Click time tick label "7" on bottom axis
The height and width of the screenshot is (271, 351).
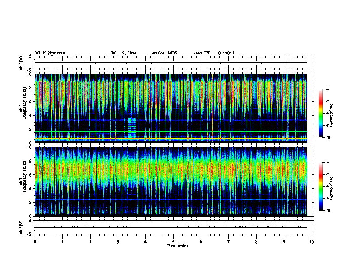click(229, 242)
